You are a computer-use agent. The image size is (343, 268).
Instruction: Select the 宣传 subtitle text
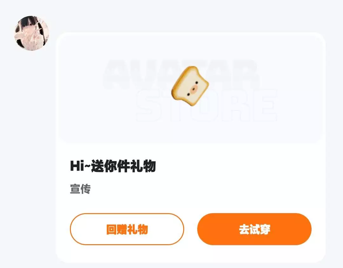(x=80, y=189)
